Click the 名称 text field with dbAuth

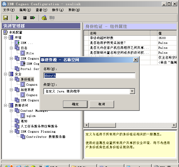click(x=89, y=76)
